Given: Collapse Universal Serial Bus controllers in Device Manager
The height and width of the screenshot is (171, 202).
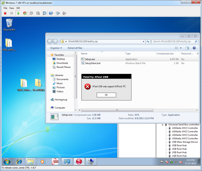Looking at the screenshot, I should 162,125.
